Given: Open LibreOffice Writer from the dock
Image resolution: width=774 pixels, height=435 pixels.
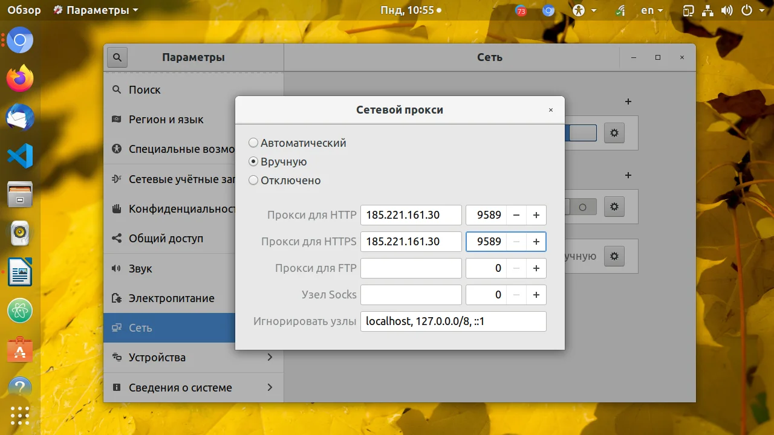Looking at the screenshot, I should (20, 272).
